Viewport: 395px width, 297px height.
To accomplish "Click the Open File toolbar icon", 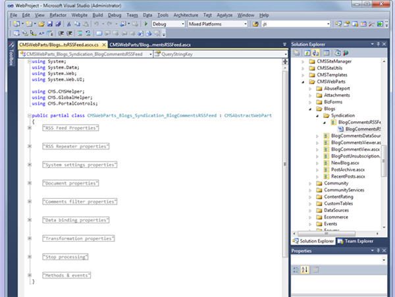I will click(41, 24).
